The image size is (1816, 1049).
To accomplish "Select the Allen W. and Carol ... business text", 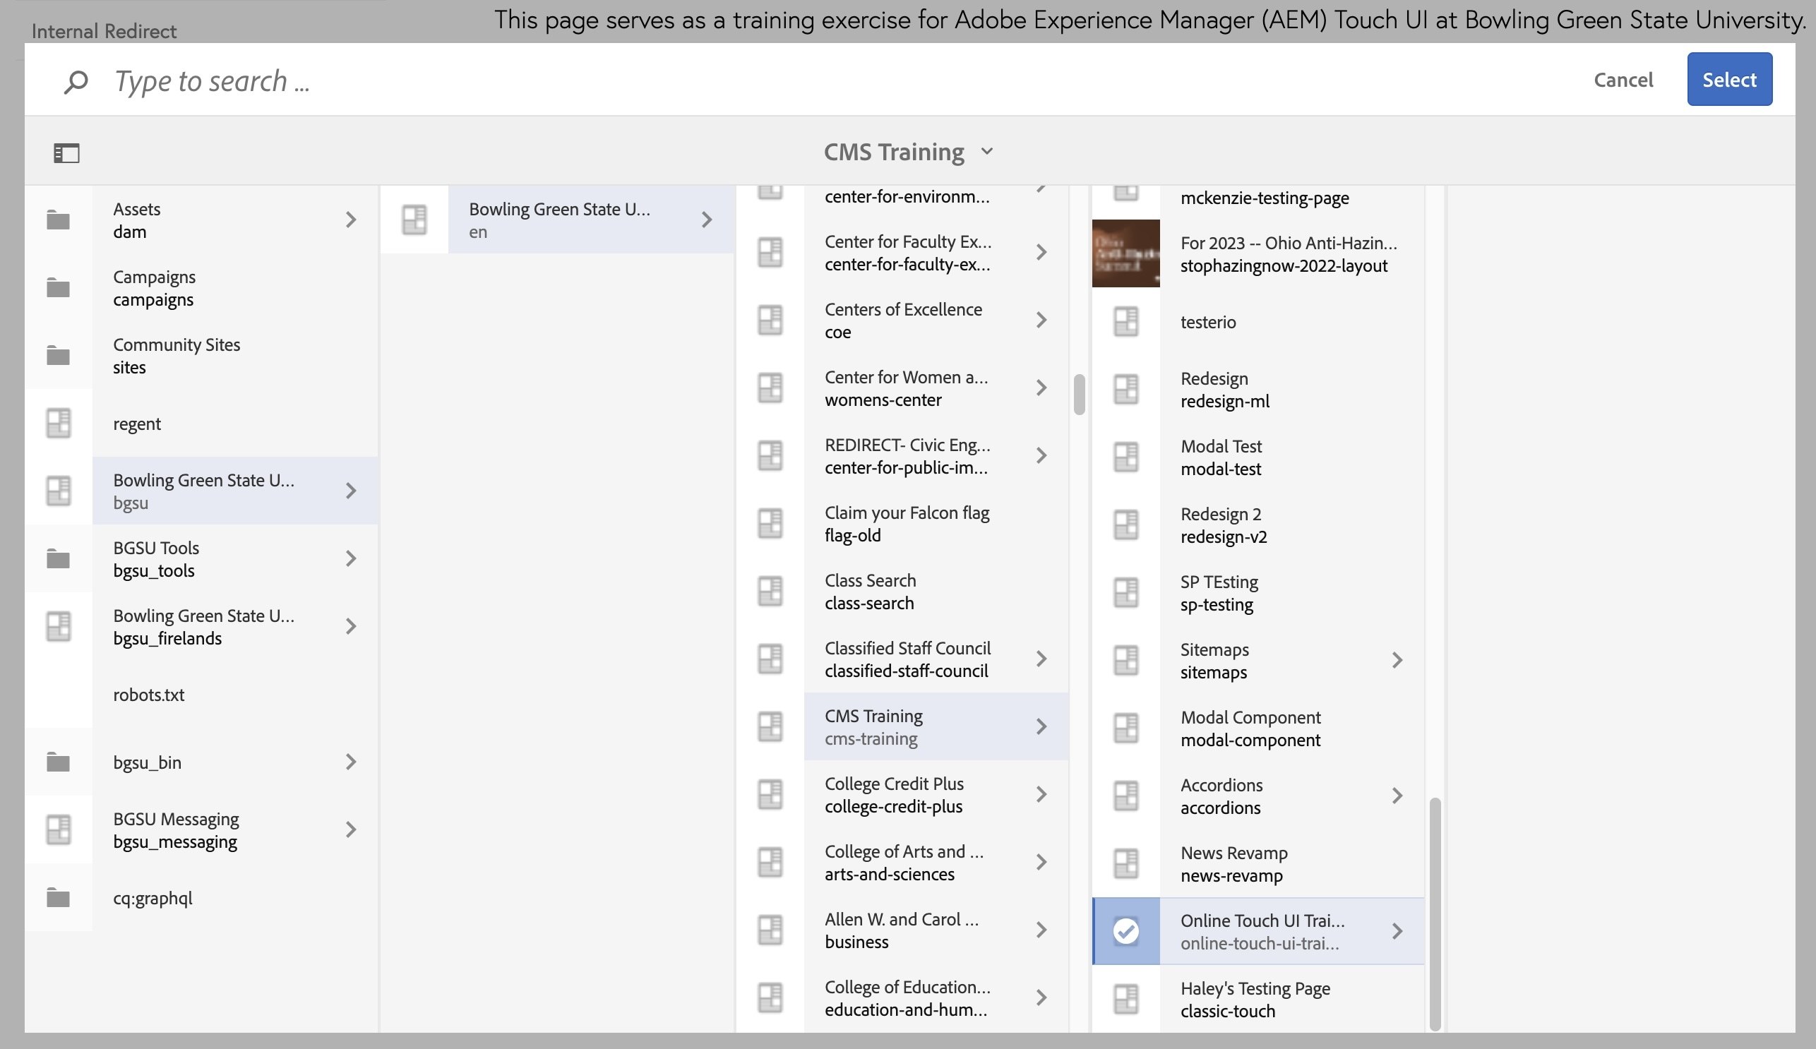I will pyautogui.click(x=902, y=930).
